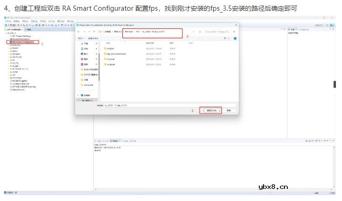The height and width of the screenshot is (201, 342).
Task: Click 新建文件夹 button in dialog toolbar
Action: coord(93,38)
